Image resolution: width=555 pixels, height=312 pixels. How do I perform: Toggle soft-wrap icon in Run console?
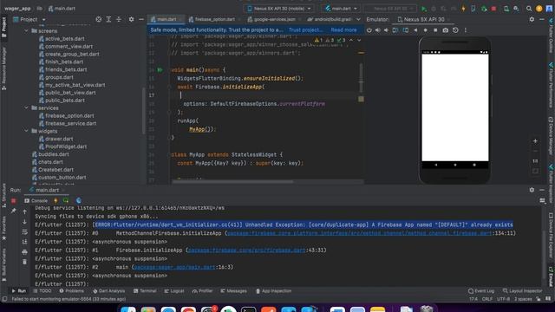[24, 232]
